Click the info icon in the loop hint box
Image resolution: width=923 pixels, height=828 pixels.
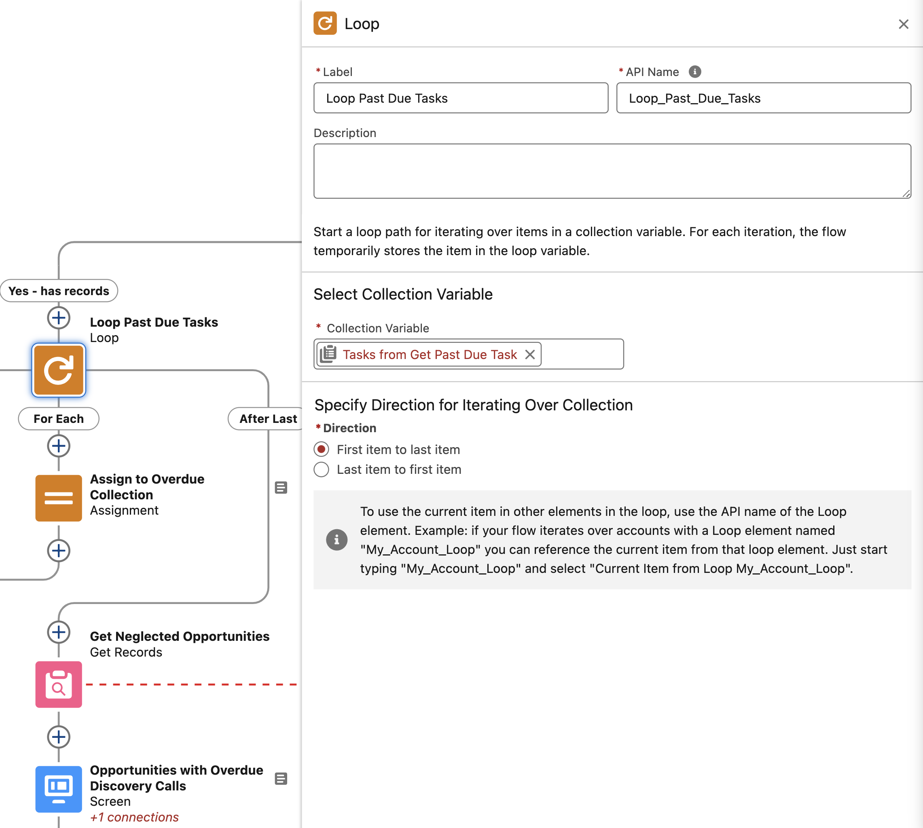pos(337,540)
